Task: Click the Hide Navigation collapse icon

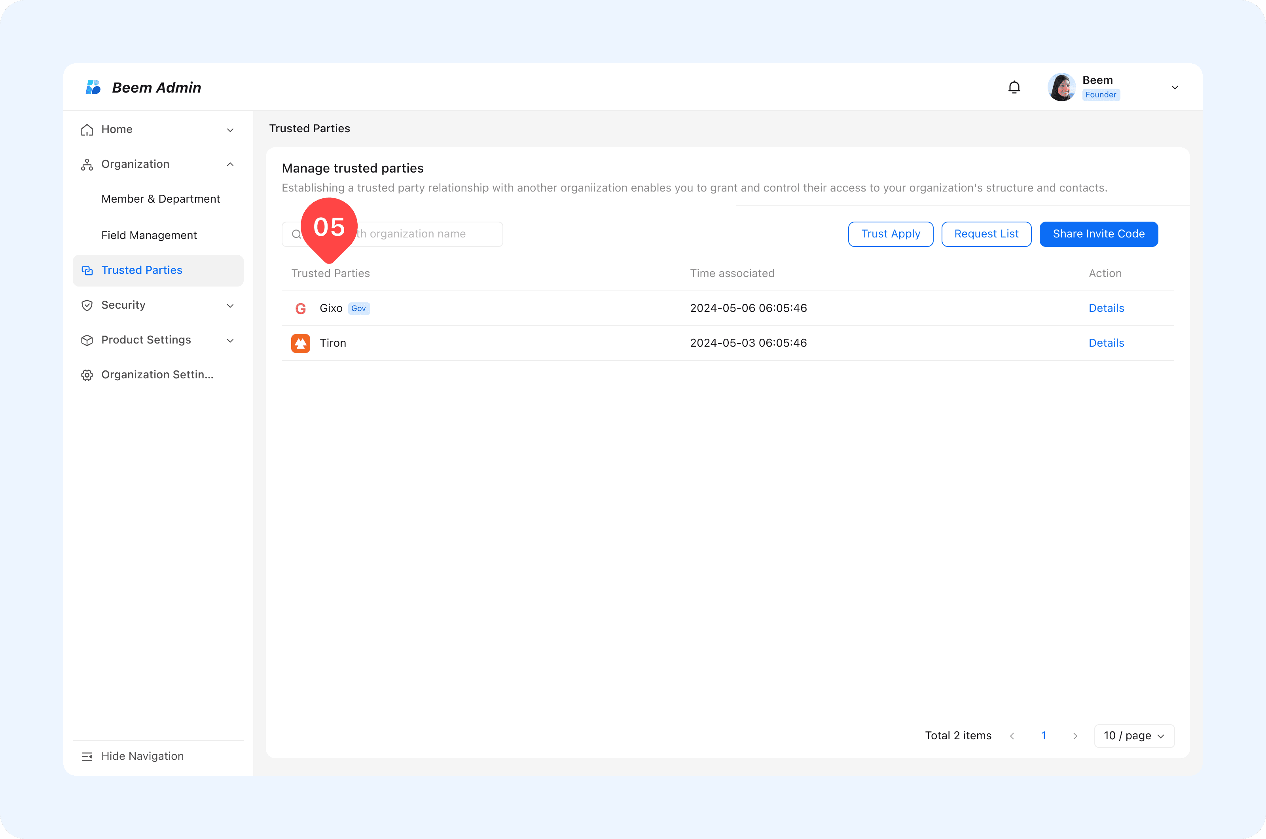Action: pos(87,756)
